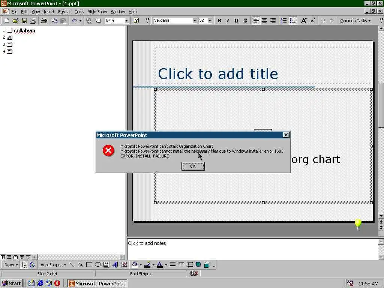Click the Paste clipboard icon
This screenshot has height=288, width=384.
63,21
